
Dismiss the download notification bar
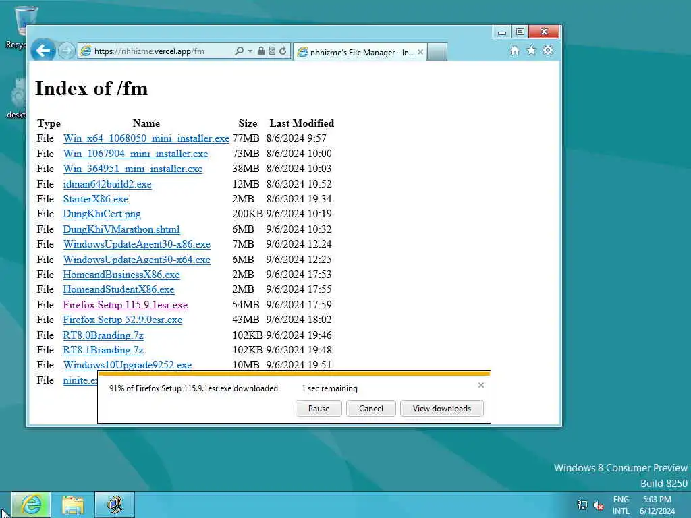tap(480, 385)
